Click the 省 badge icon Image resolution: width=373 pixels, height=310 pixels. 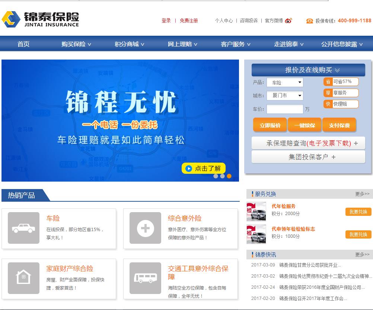(x=328, y=82)
